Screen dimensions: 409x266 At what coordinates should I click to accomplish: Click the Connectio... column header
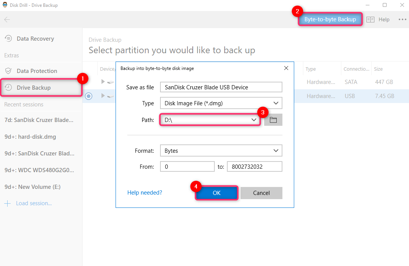356,69
